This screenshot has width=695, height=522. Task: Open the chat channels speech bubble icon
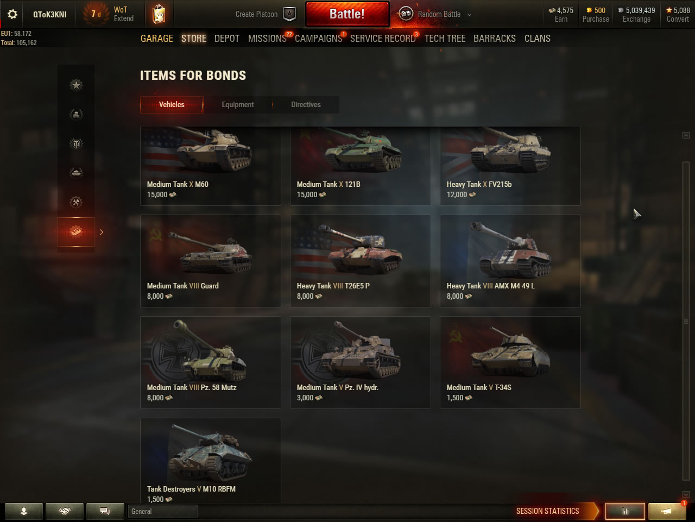105,511
